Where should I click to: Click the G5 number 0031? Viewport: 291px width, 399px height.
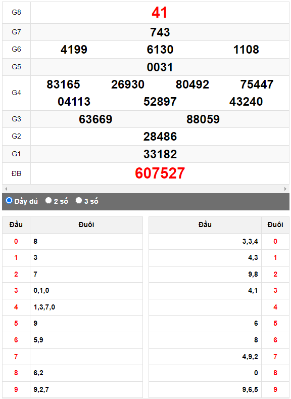pyautogui.click(x=160, y=67)
